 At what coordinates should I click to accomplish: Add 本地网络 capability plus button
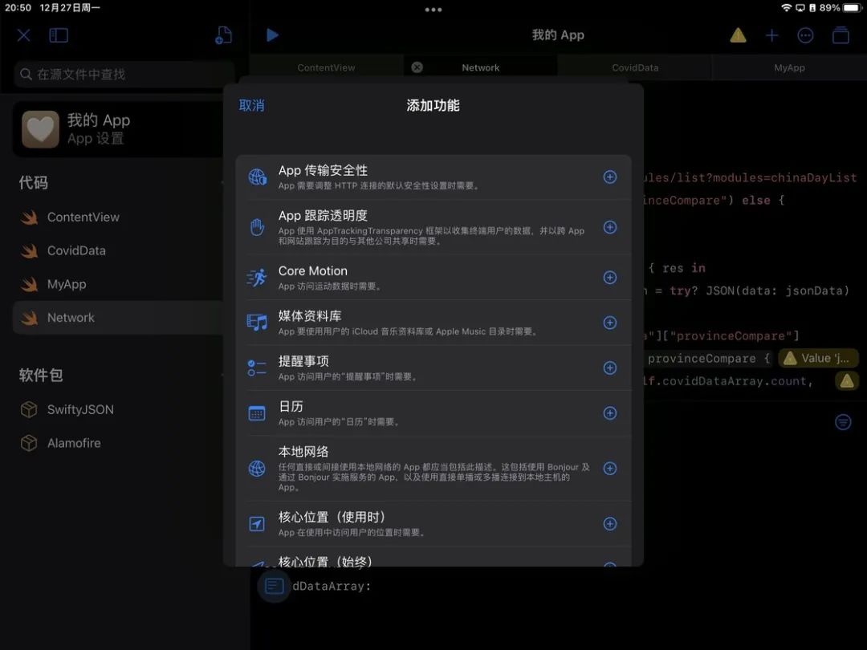(610, 469)
